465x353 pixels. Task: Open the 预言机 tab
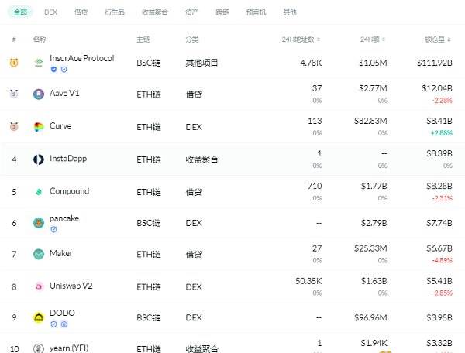click(x=256, y=12)
